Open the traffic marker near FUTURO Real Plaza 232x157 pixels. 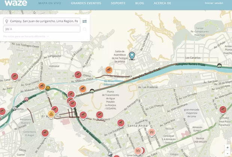coord(223,110)
